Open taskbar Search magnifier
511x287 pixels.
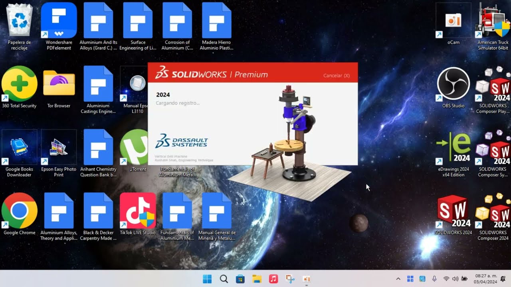pos(224,279)
